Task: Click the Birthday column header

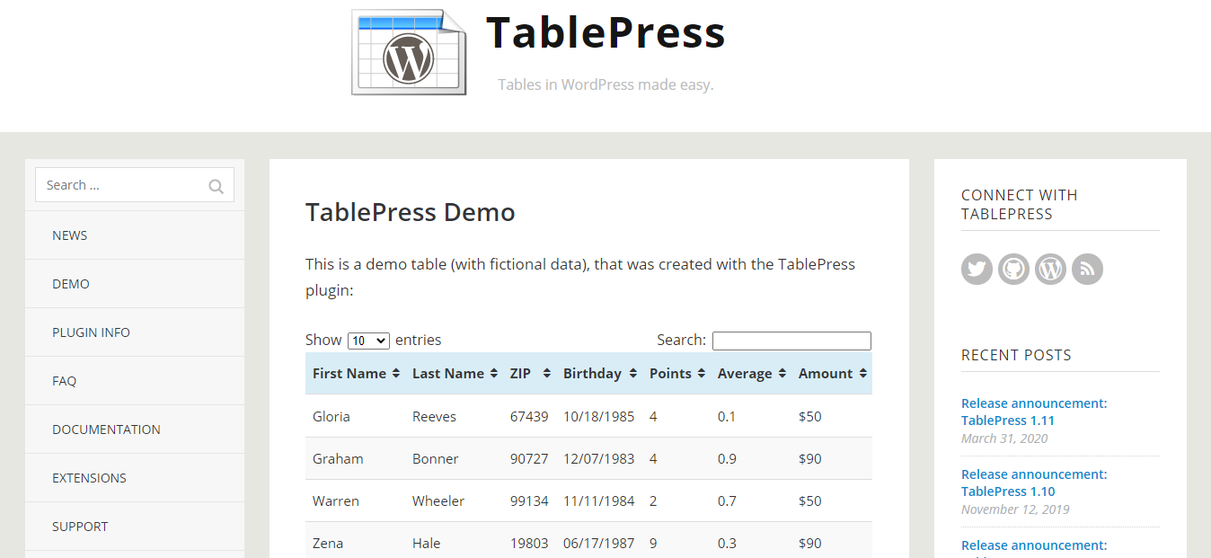Action: point(599,374)
